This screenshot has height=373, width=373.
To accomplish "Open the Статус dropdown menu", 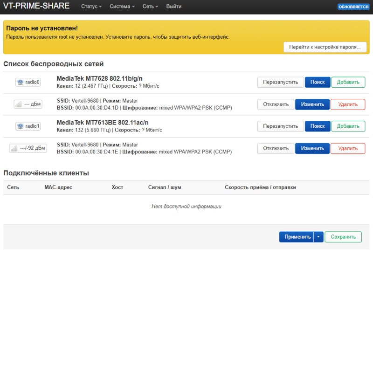I will tap(91, 7).
